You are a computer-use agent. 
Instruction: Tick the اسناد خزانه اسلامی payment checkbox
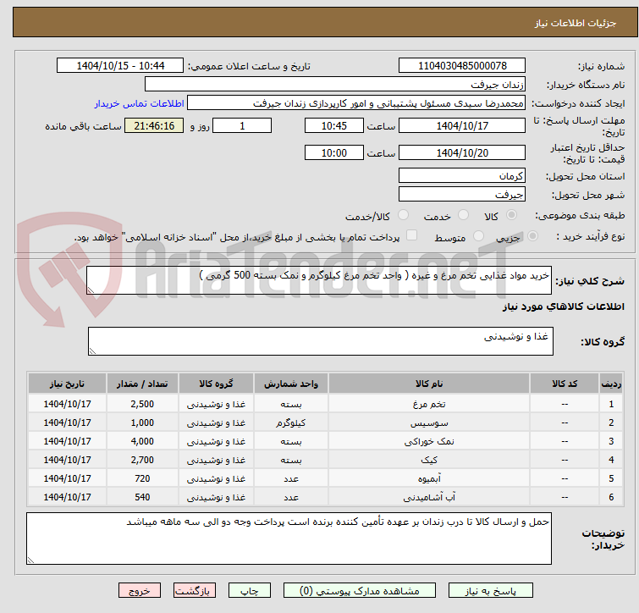click(x=412, y=235)
